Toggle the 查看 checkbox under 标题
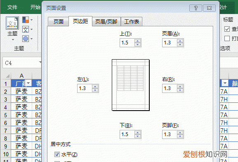This screenshot has width=238, height=162. pos(227,29)
